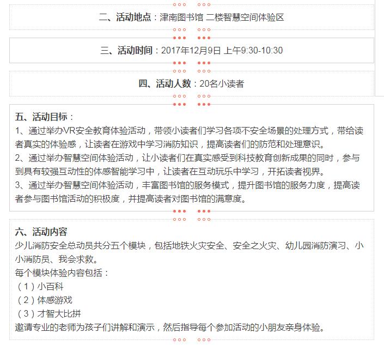Screen dimensions: 384x345
Task: Click the line starting '者参与图书馆活动的积极度'
Action: (131, 199)
